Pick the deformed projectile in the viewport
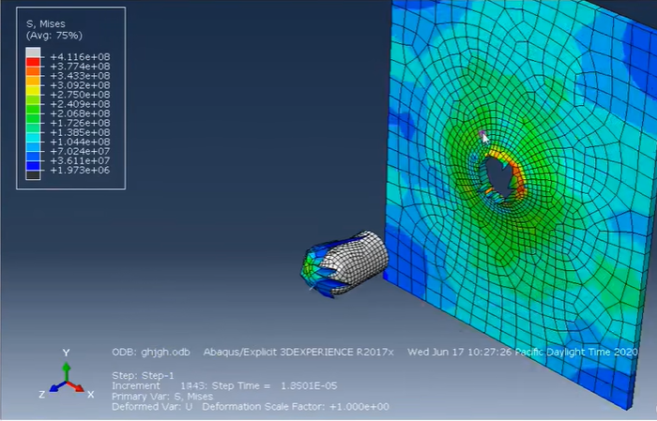657x421 pixels. coord(344,263)
